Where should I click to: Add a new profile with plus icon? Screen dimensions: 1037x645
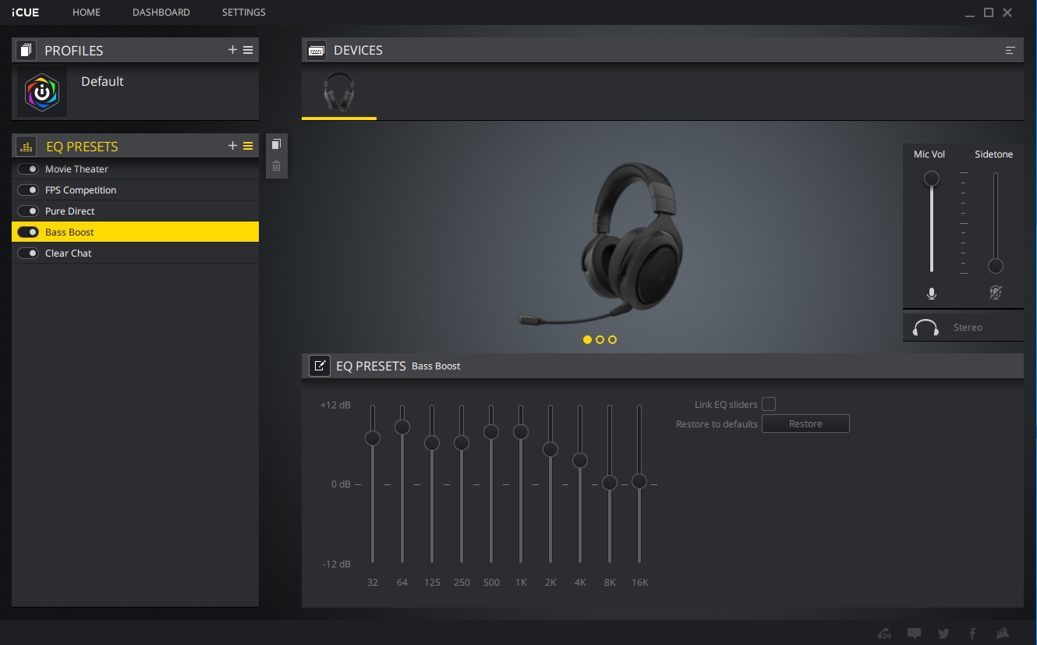[x=232, y=50]
